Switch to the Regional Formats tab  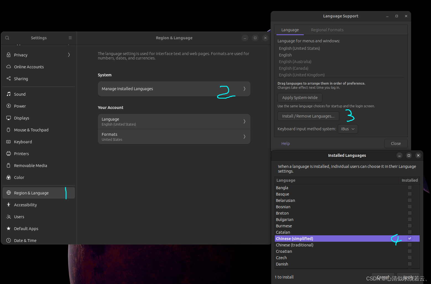pyautogui.click(x=327, y=30)
